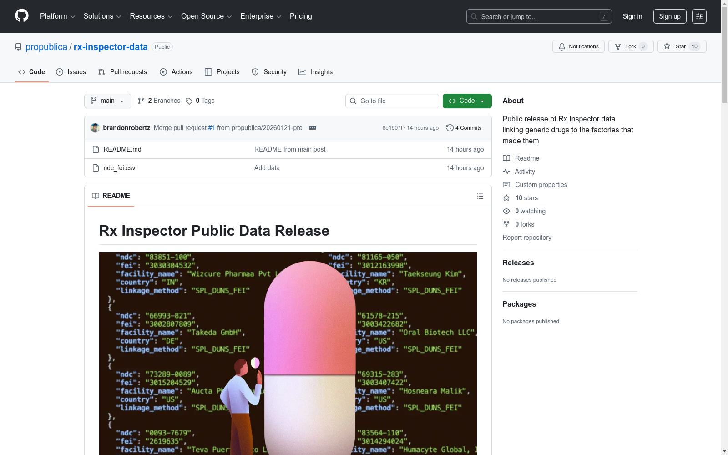Open the 'Add data' commit message

[267, 168]
